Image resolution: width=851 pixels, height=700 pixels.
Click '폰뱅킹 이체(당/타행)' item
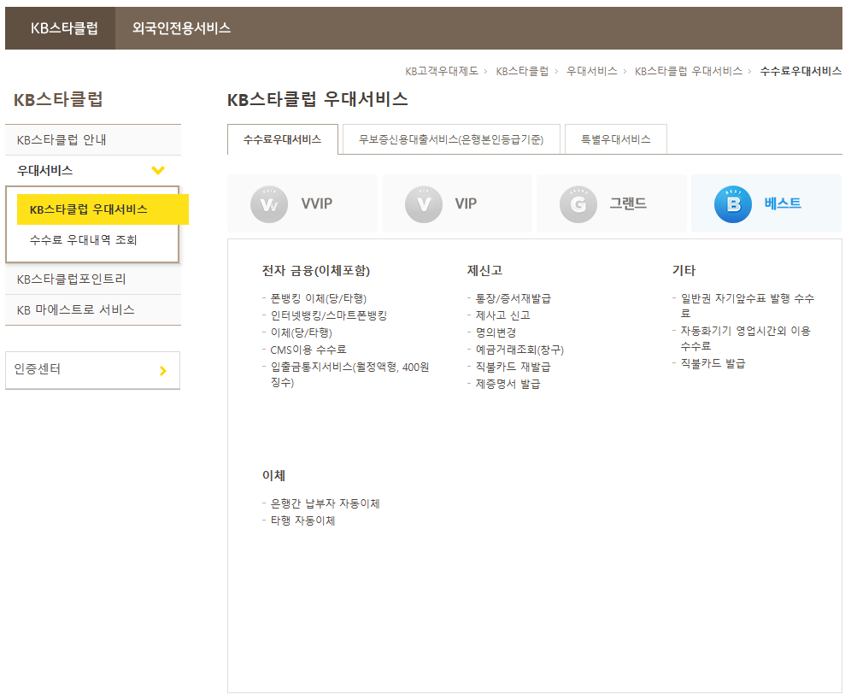pos(318,298)
